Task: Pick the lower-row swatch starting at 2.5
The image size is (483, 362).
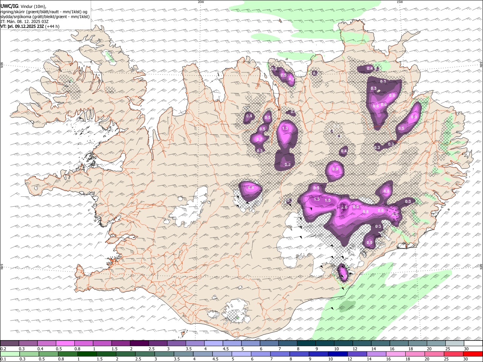Action: (x=145, y=354)
